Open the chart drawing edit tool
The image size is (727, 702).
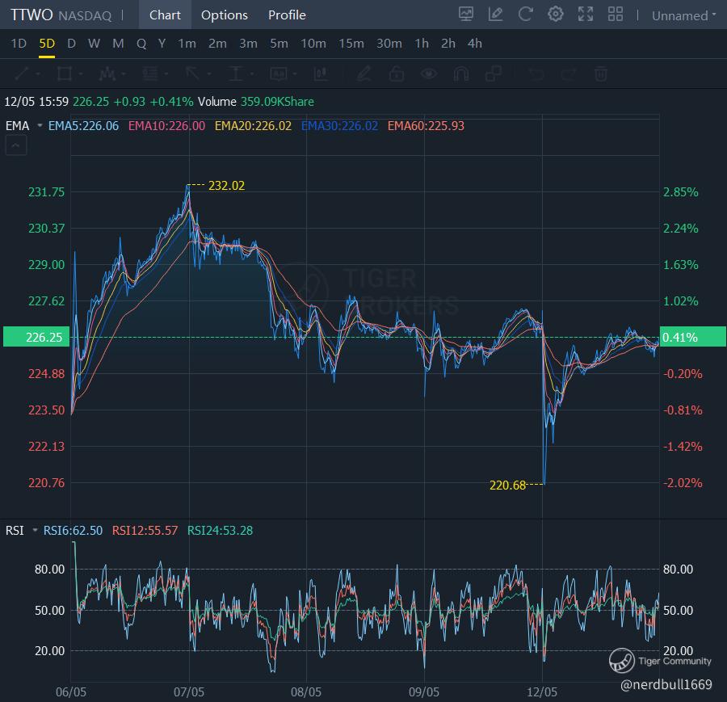[495, 15]
